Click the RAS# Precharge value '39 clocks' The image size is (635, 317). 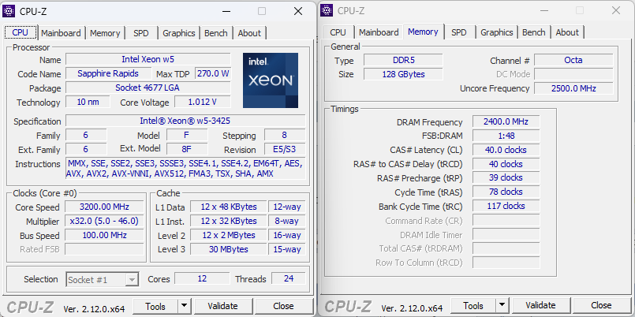506,177
